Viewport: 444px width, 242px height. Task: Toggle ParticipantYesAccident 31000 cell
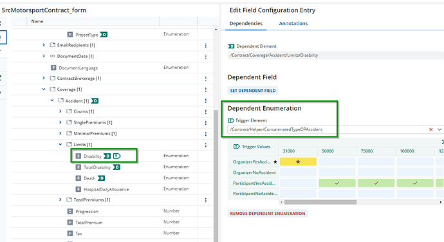tap(298, 183)
